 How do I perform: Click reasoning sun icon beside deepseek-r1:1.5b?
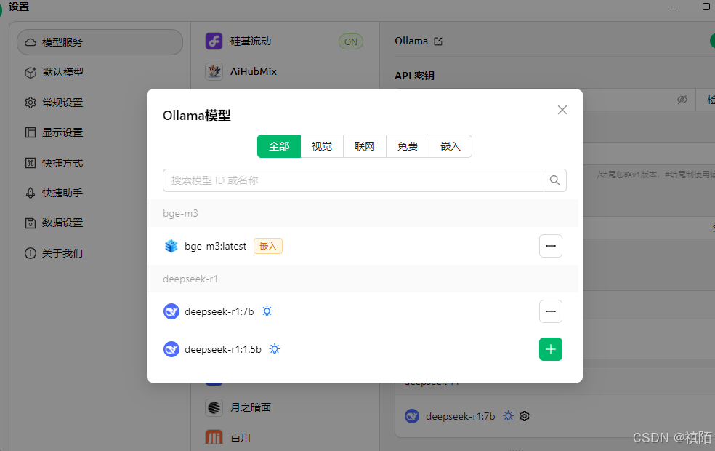click(275, 349)
